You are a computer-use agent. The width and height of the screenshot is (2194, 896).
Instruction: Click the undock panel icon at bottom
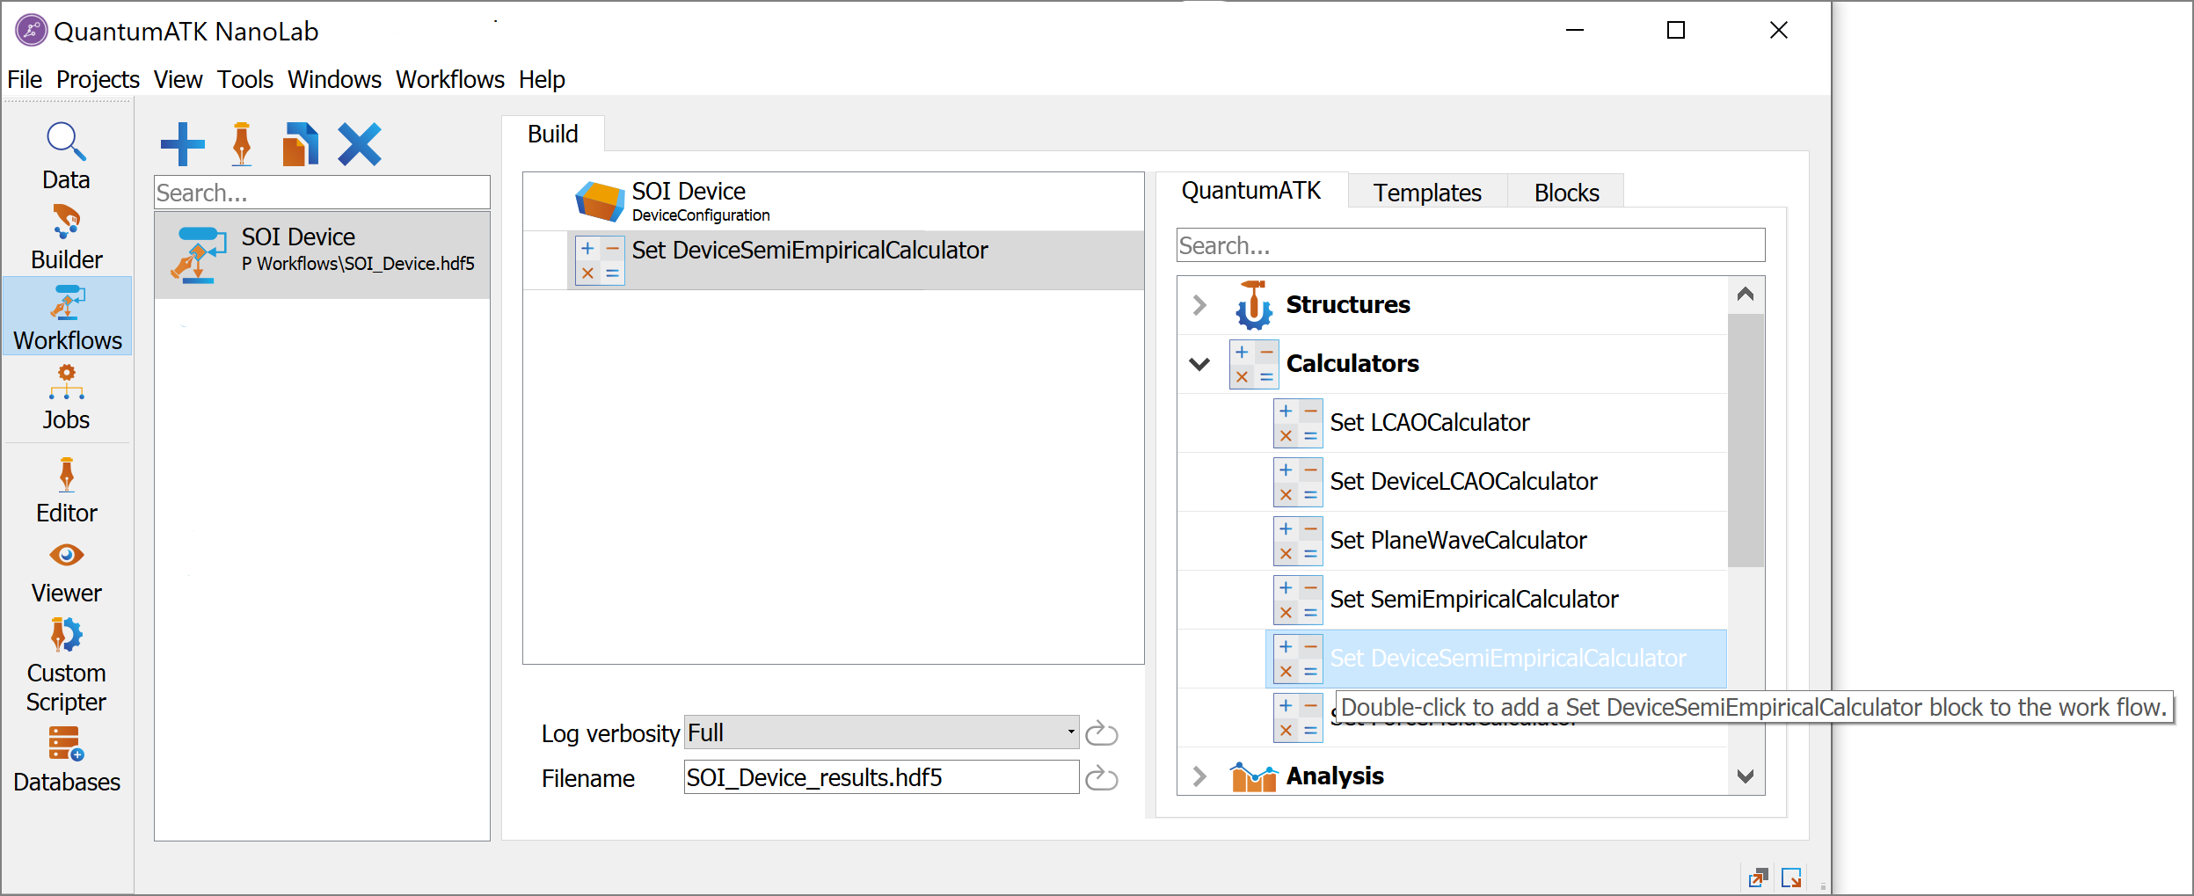(1758, 877)
